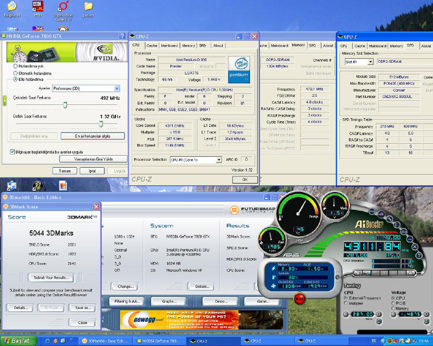The width and height of the screenshot is (433, 346).
Task: Click the Intel Pentium logo in CPU-Z
Action: (238, 70)
